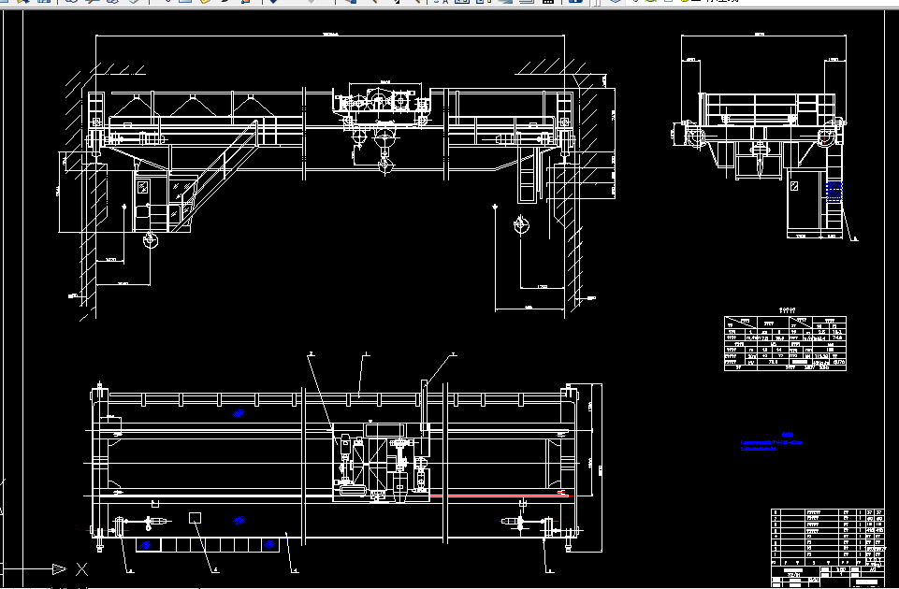The image size is (899, 589).
Task: Click the blue technical notes text
Action: (x=771, y=442)
